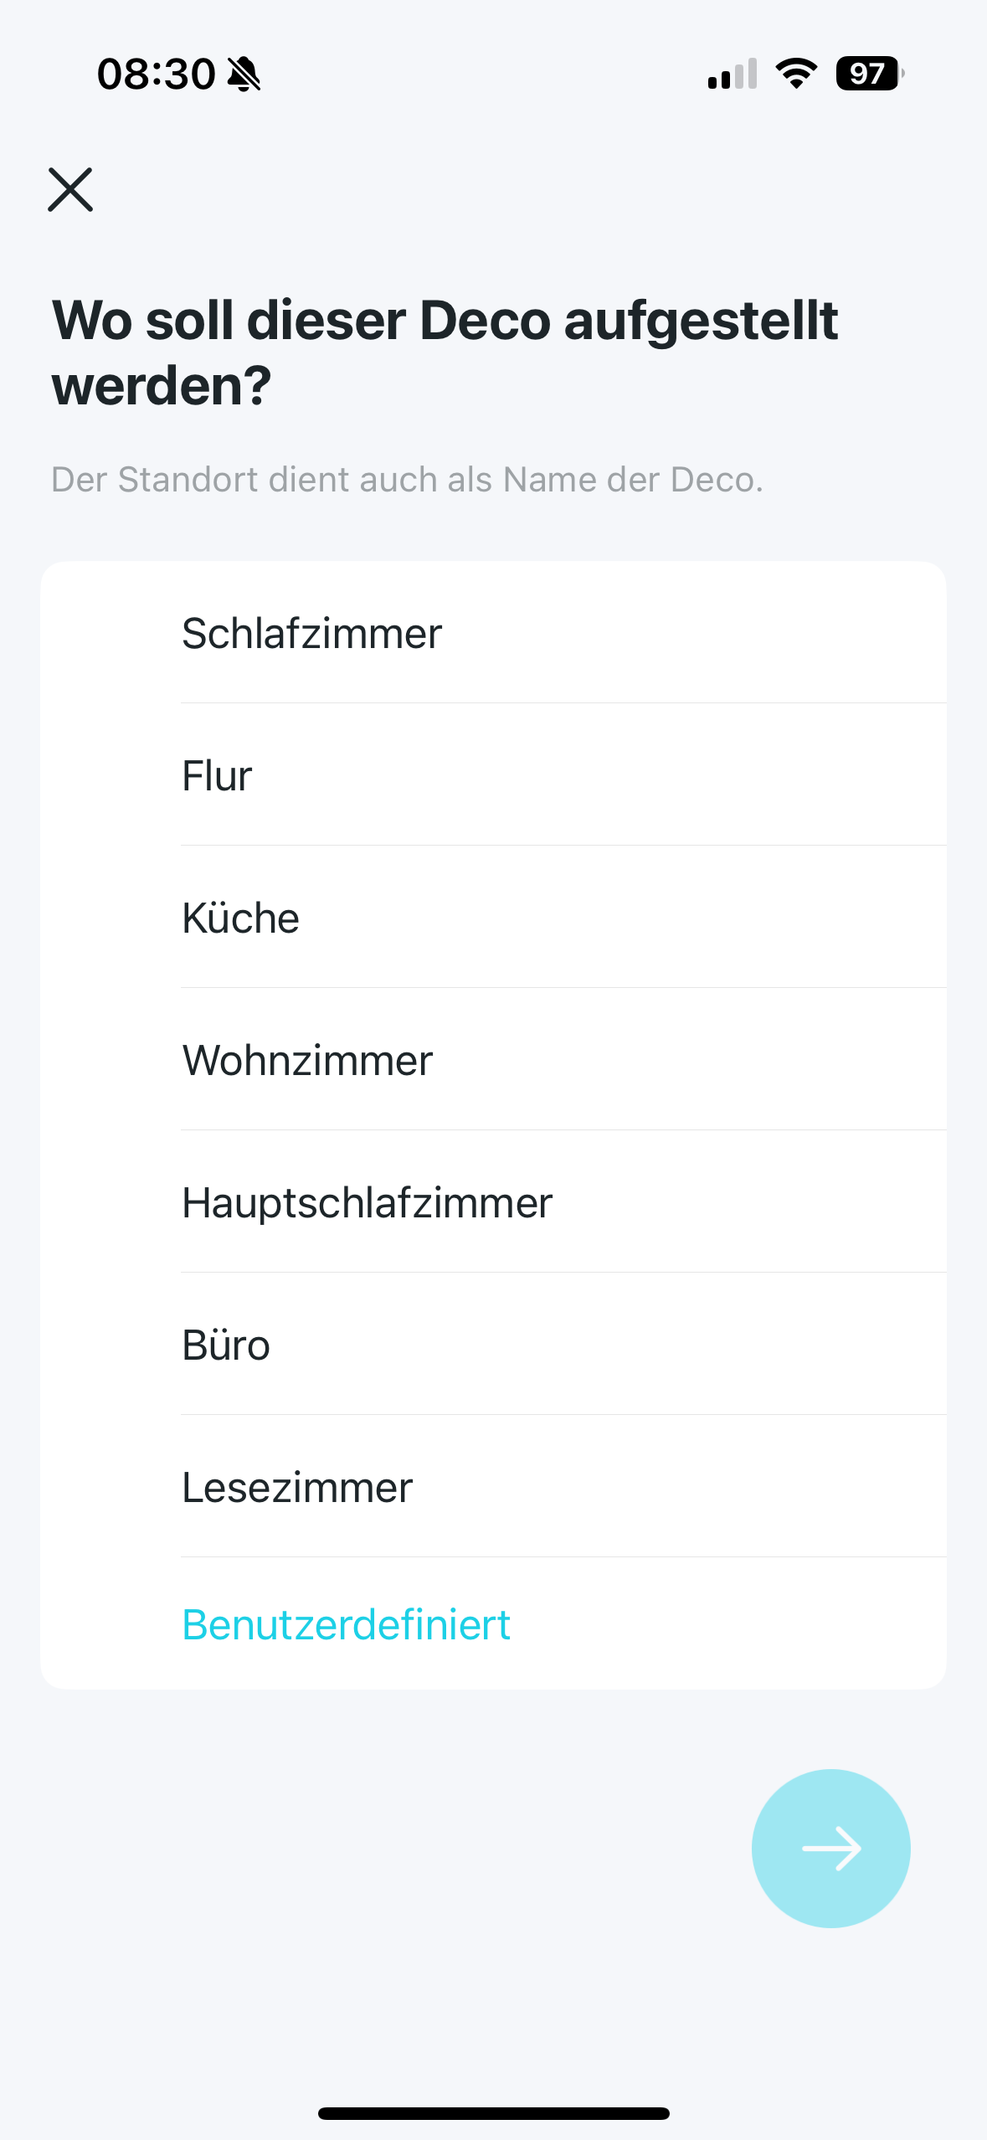987x2140 pixels.
Task: Close the Deco placement screen
Action: pos(70,189)
